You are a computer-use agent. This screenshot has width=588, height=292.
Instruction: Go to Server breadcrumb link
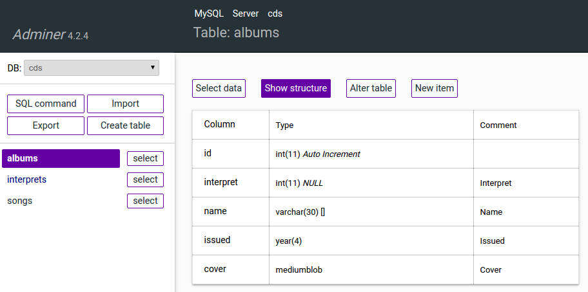click(x=246, y=14)
